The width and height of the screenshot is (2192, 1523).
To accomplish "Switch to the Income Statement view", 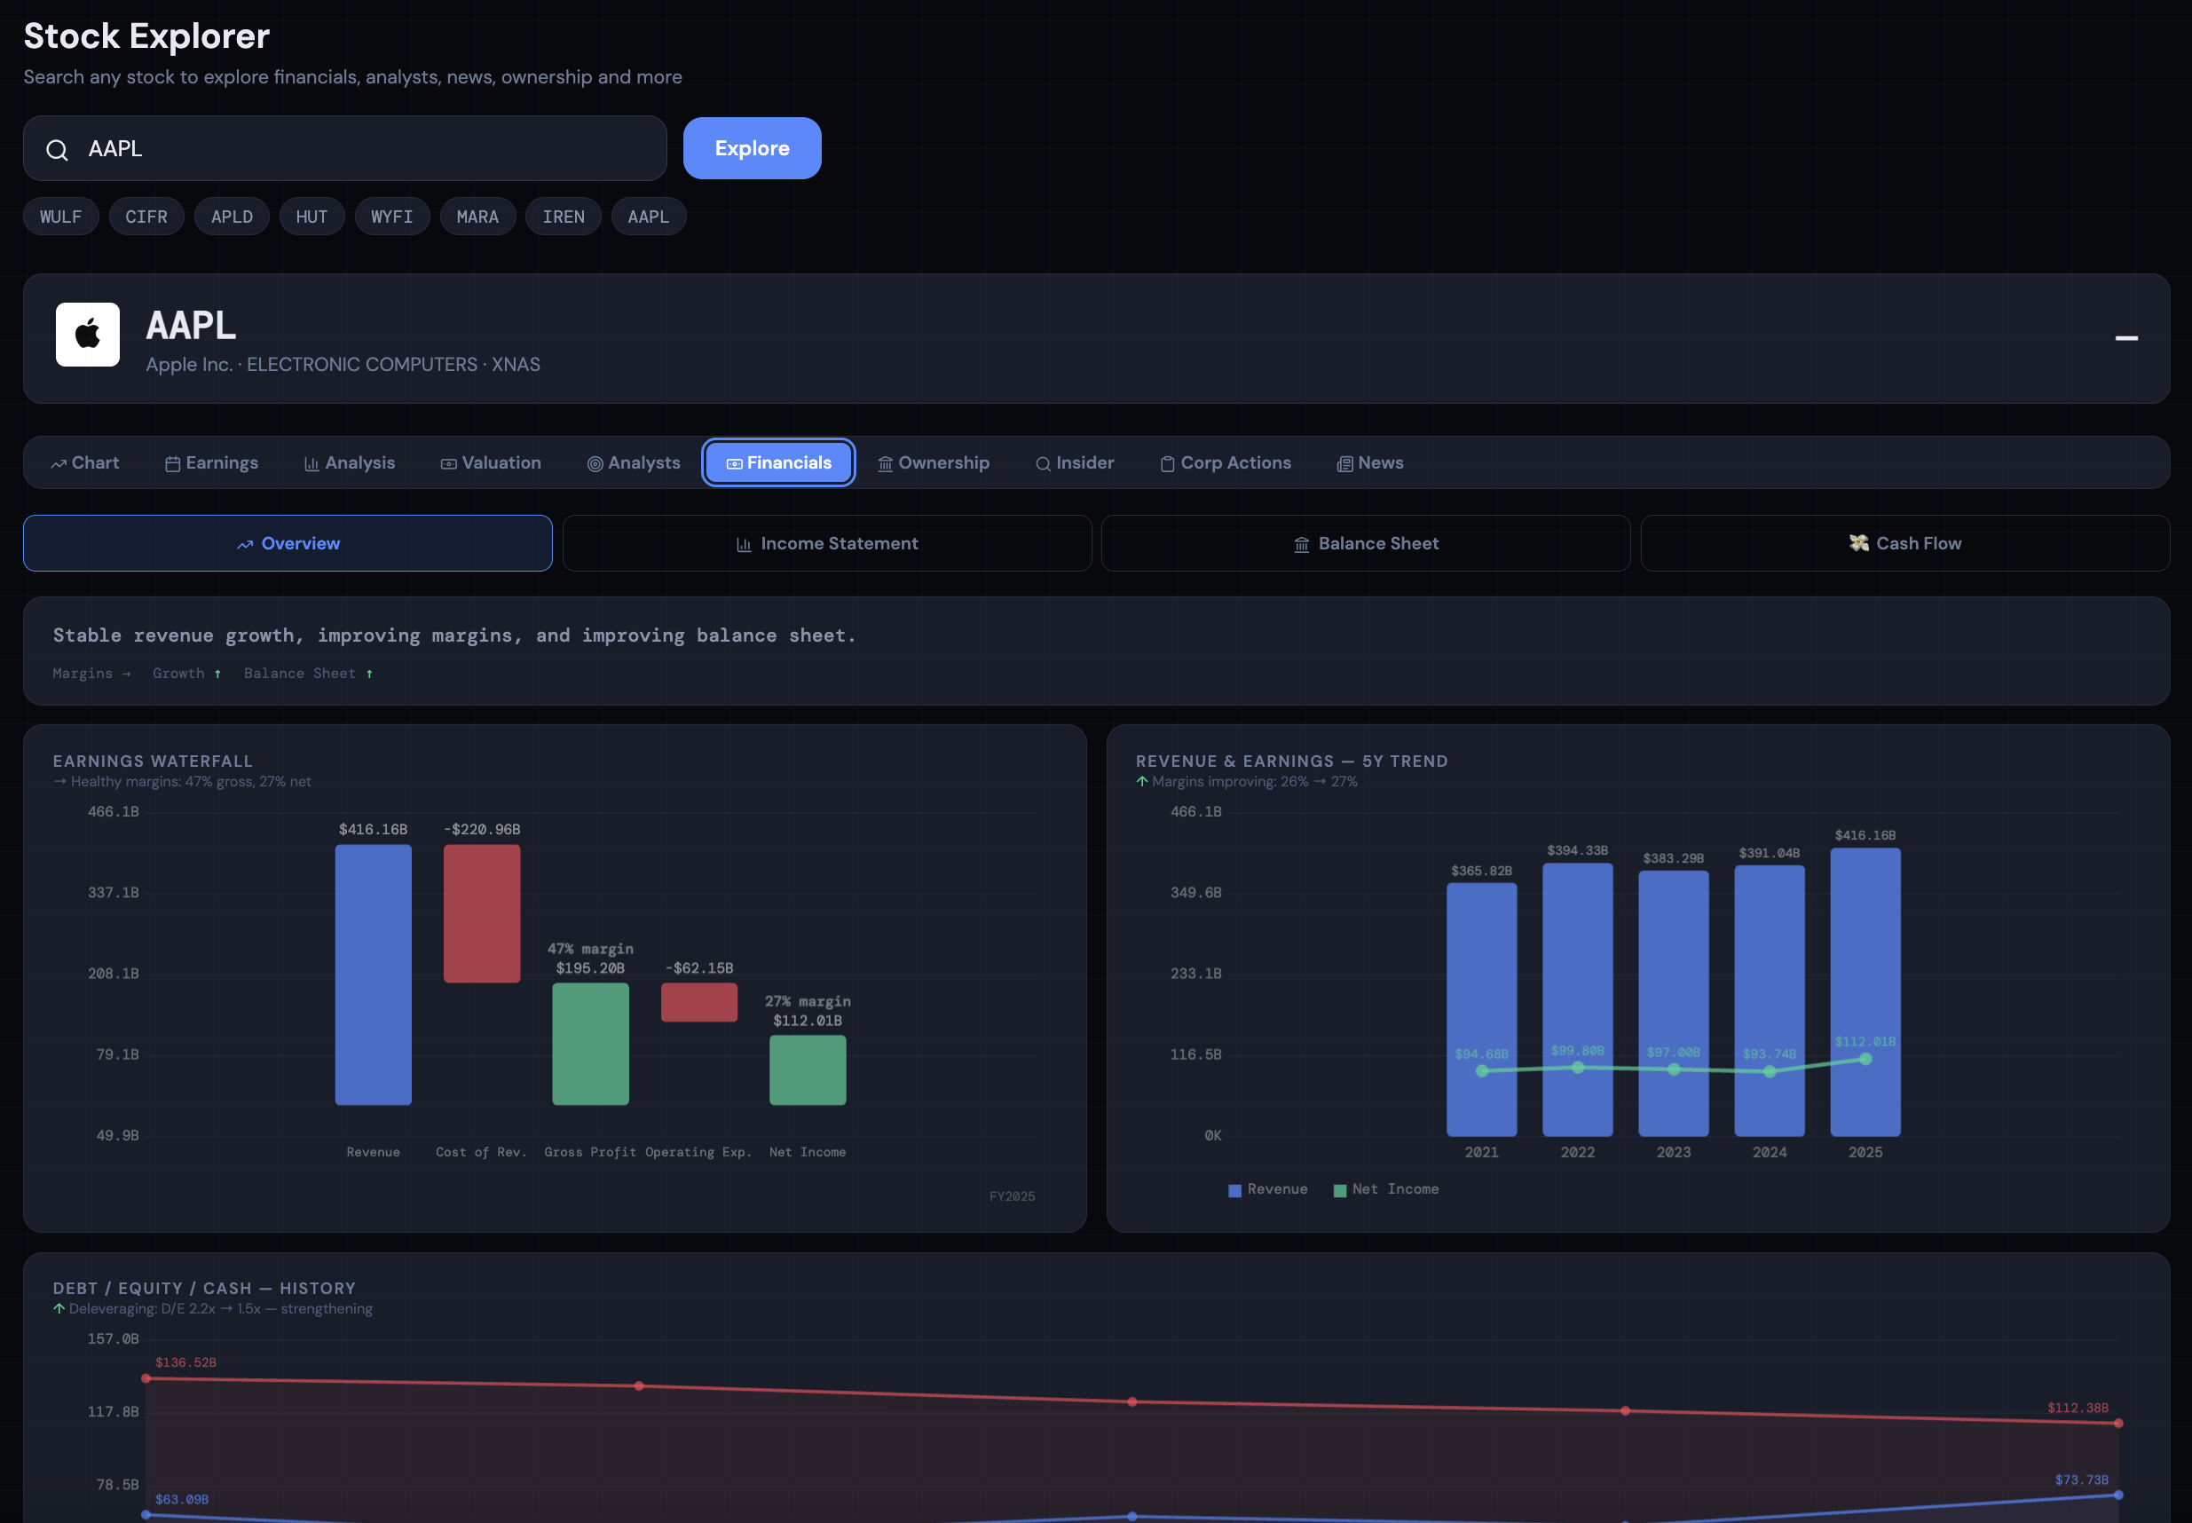I will 826,544.
